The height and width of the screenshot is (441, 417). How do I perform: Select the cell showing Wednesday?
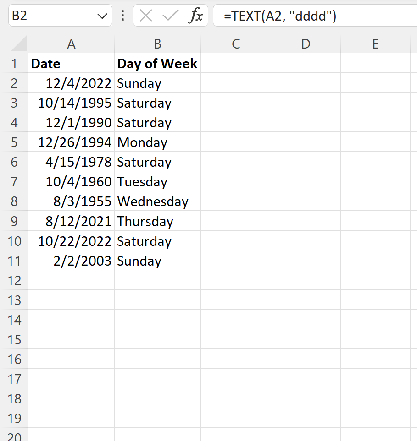157,201
